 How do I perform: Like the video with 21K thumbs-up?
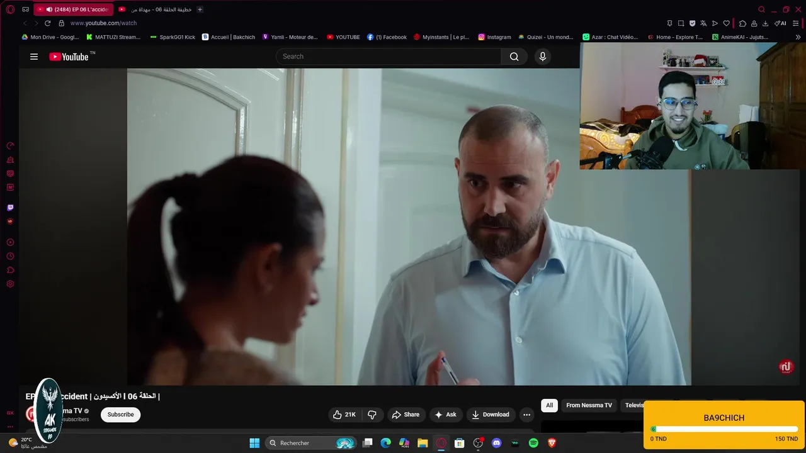(x=344, y=415)
